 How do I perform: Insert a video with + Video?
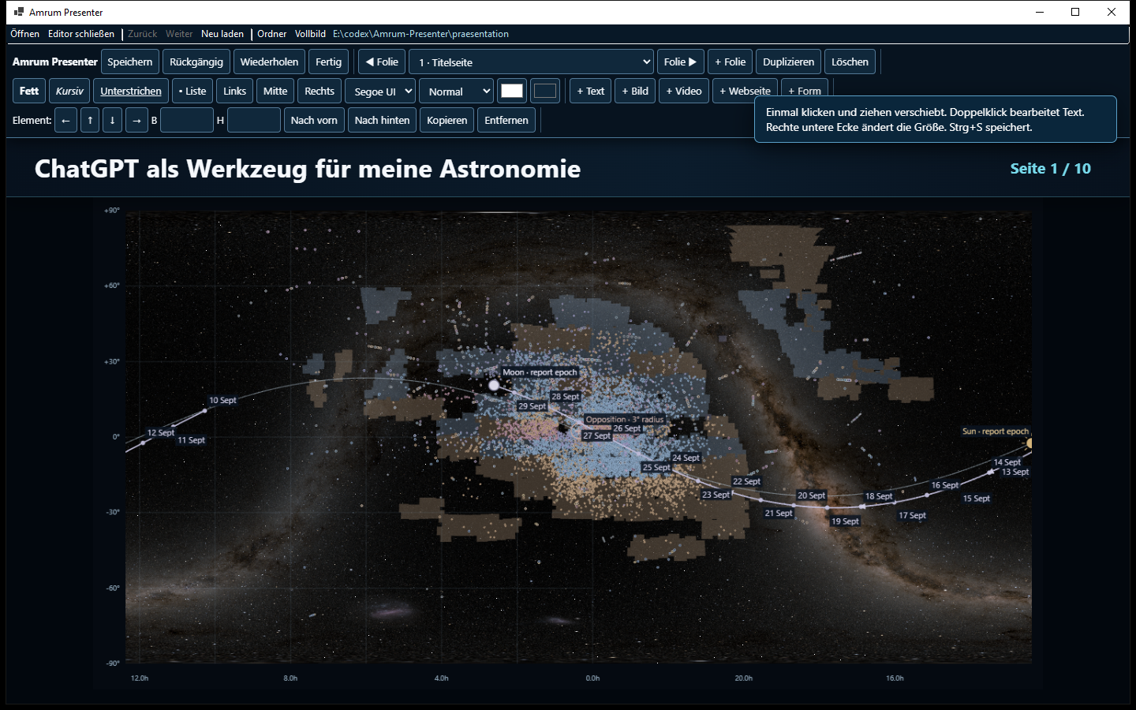tap(684, 92)
